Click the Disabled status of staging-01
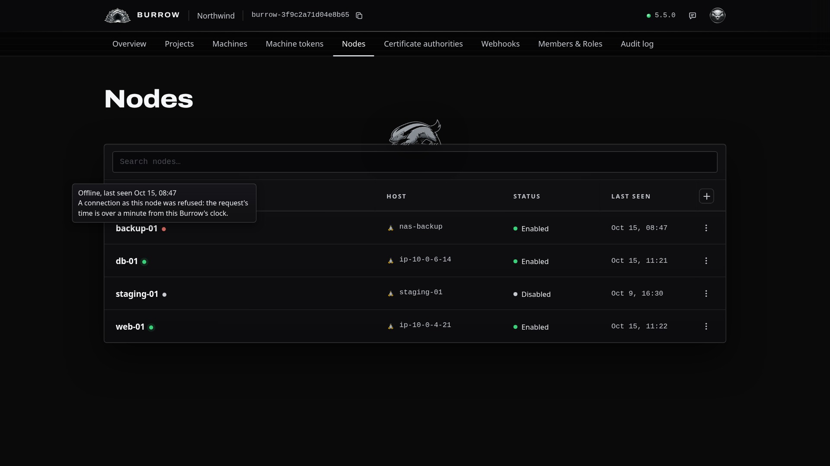The height and width of the screenshot is (466, 830). [532, 294]
